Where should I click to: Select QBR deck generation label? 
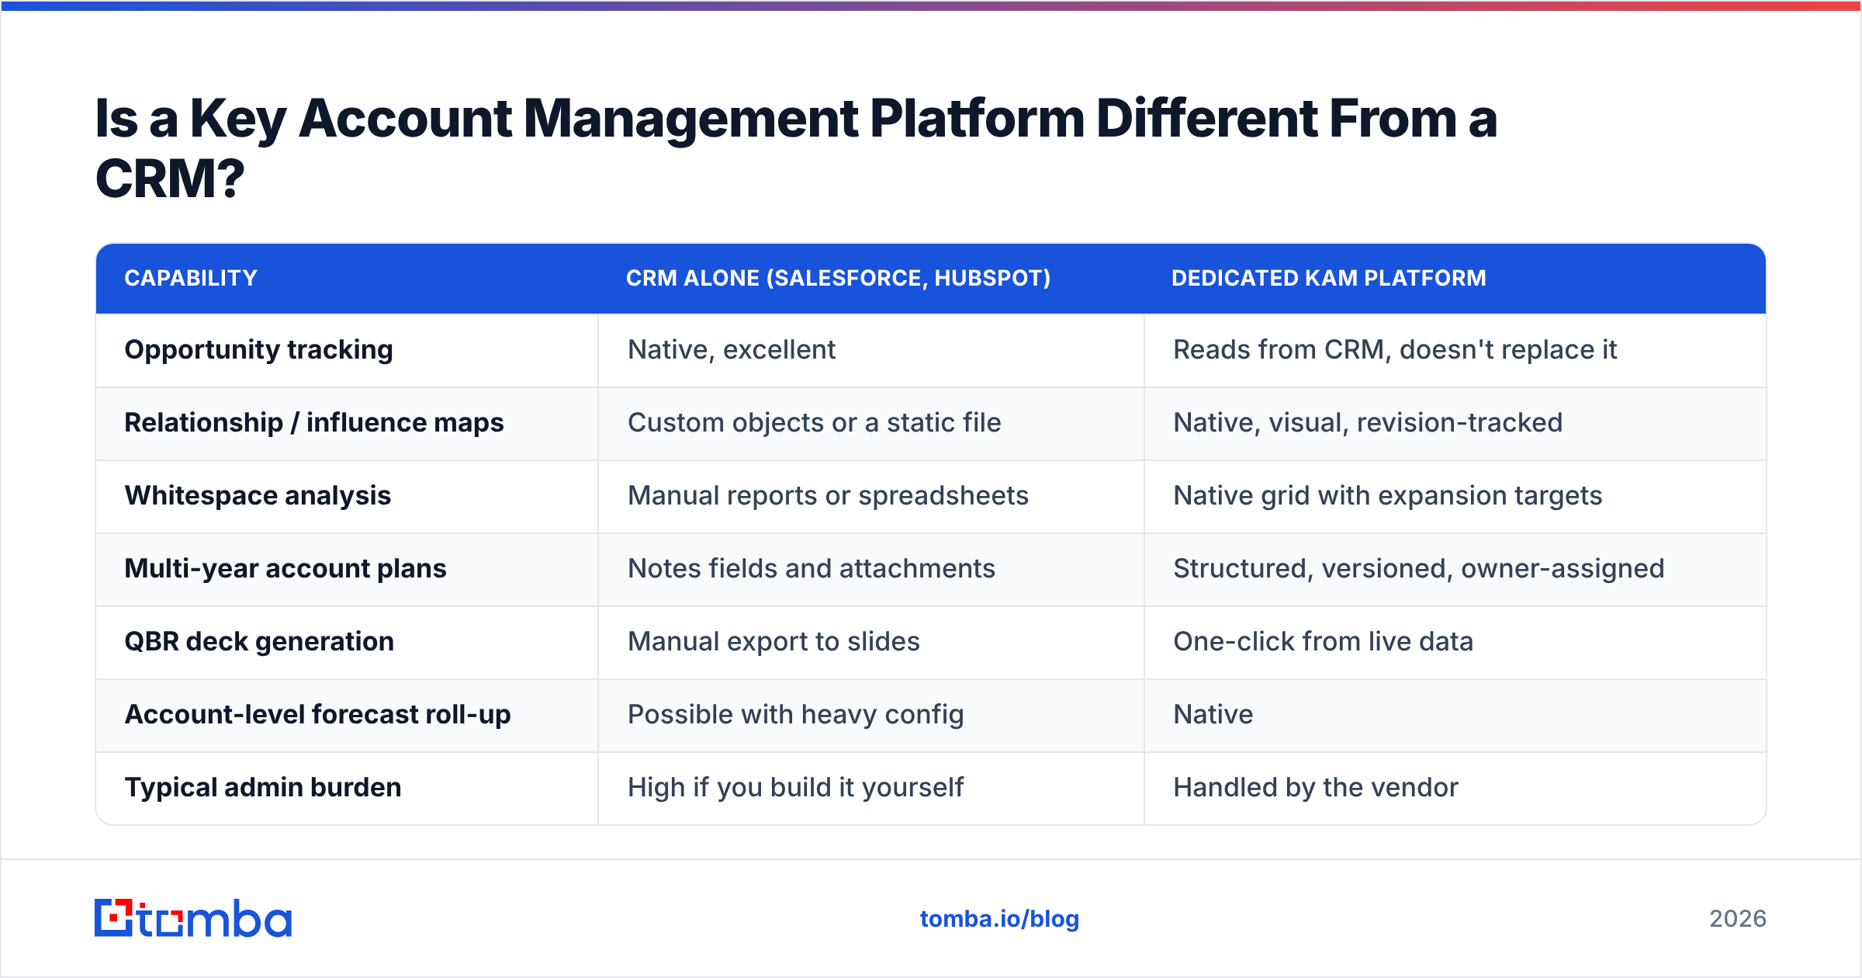point(259,642)
